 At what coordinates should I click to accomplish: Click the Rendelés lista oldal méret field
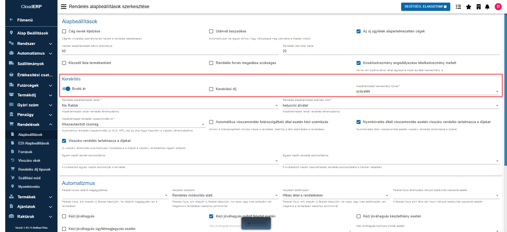pos(391,51)
